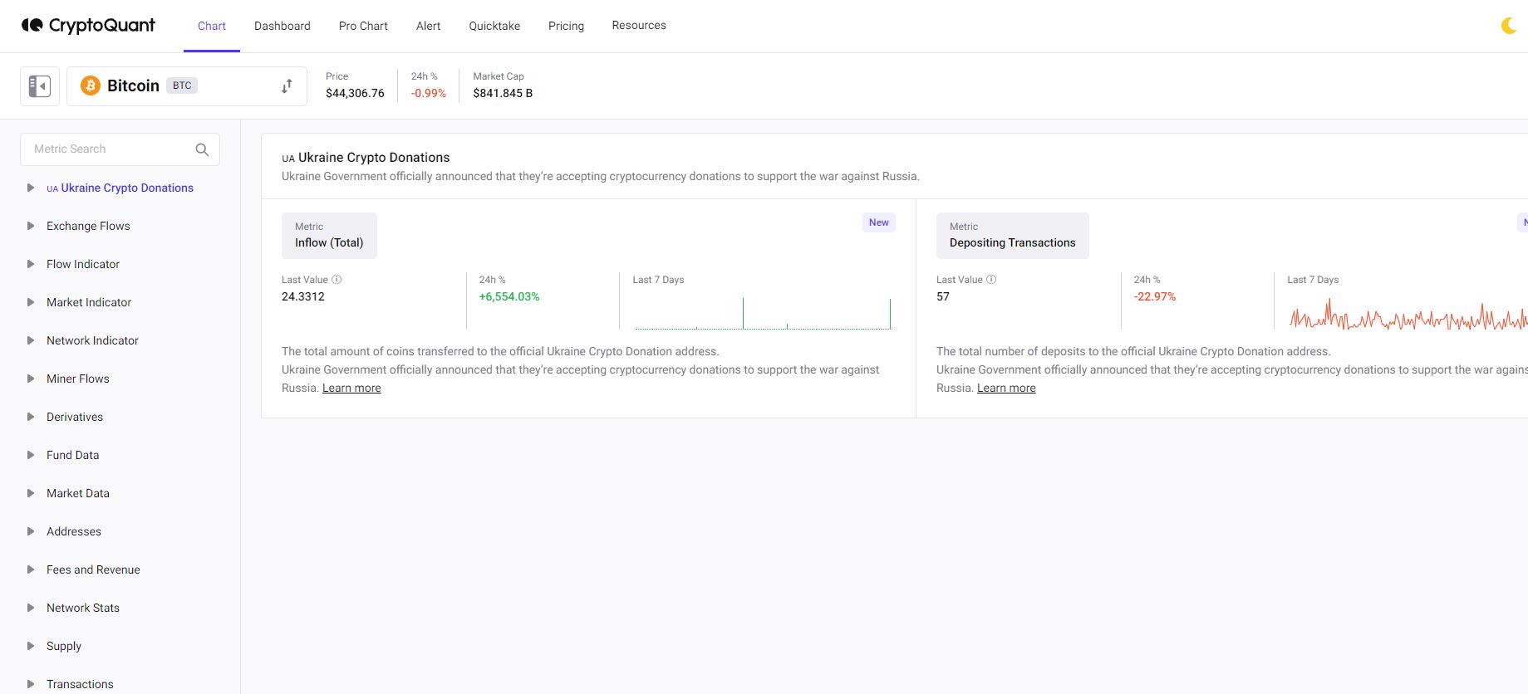
Task: Click Learn more under Depositing Transactions description
Action: pyautogui.click(x=1006, y=388)
